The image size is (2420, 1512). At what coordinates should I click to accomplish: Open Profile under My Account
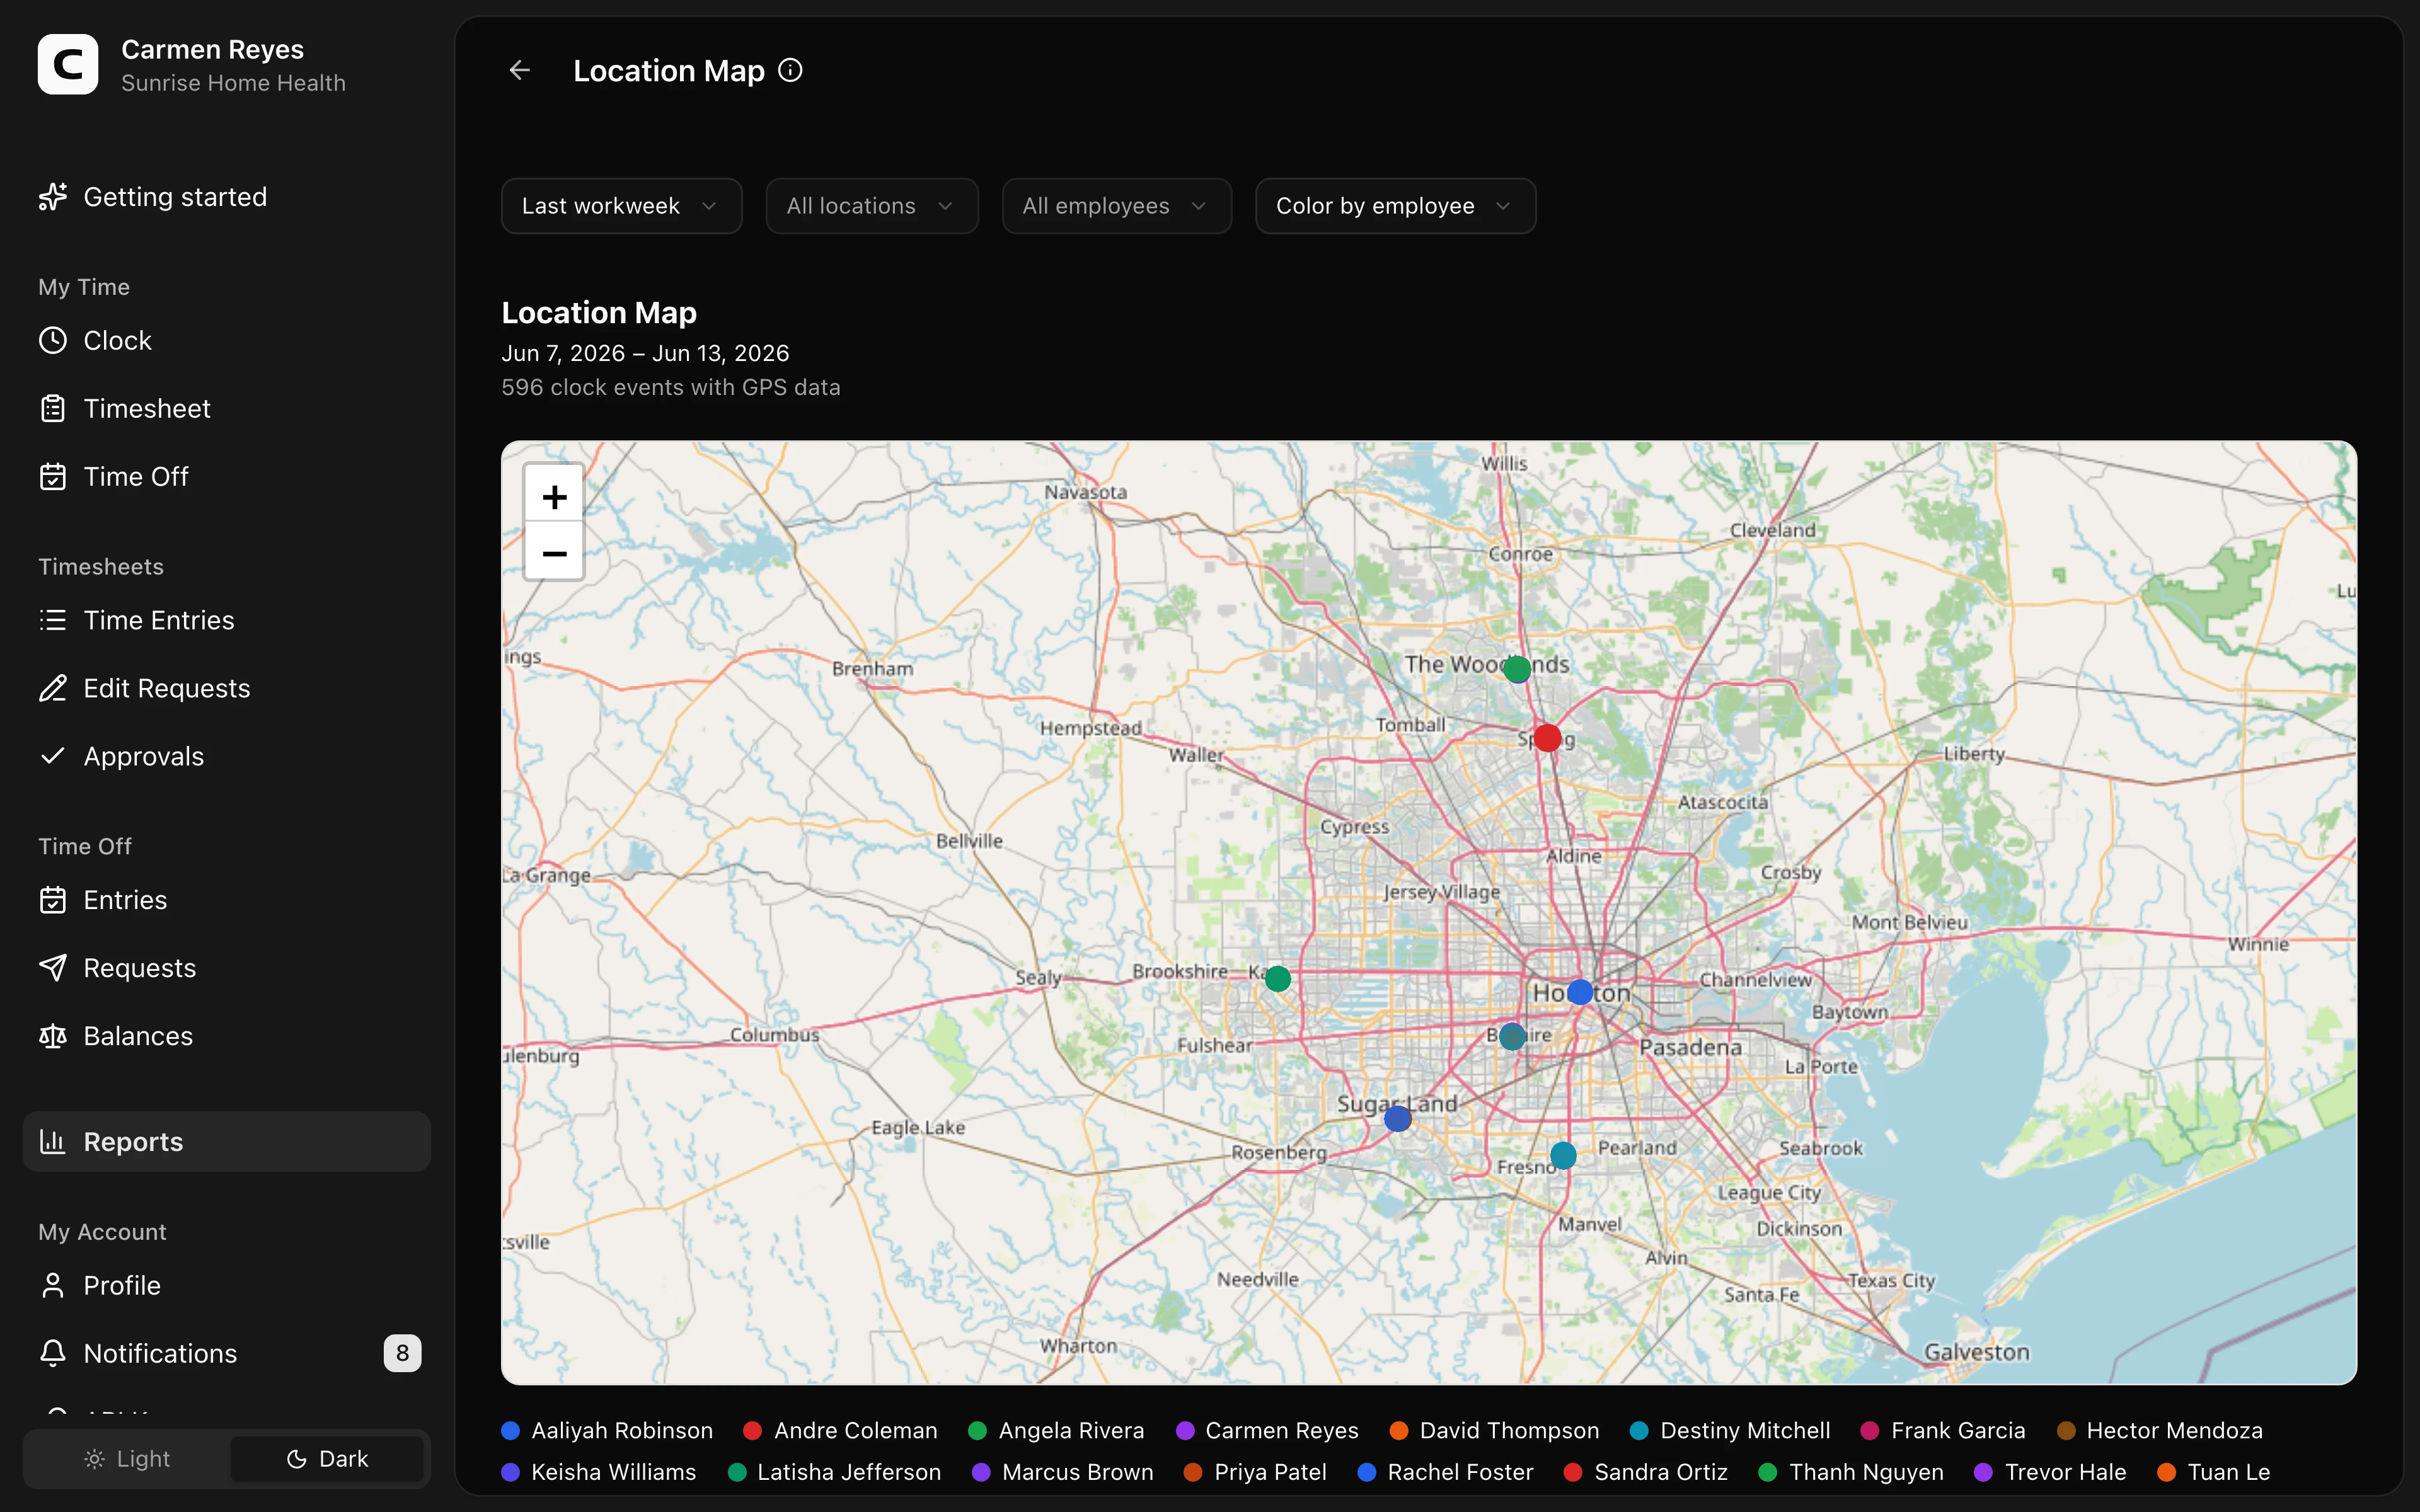click(226, 1285)
